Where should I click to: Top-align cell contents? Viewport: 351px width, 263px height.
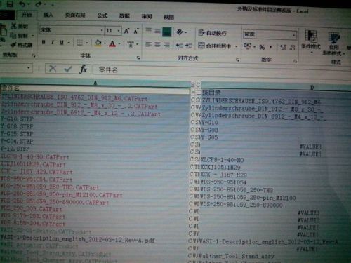point(148,29)
